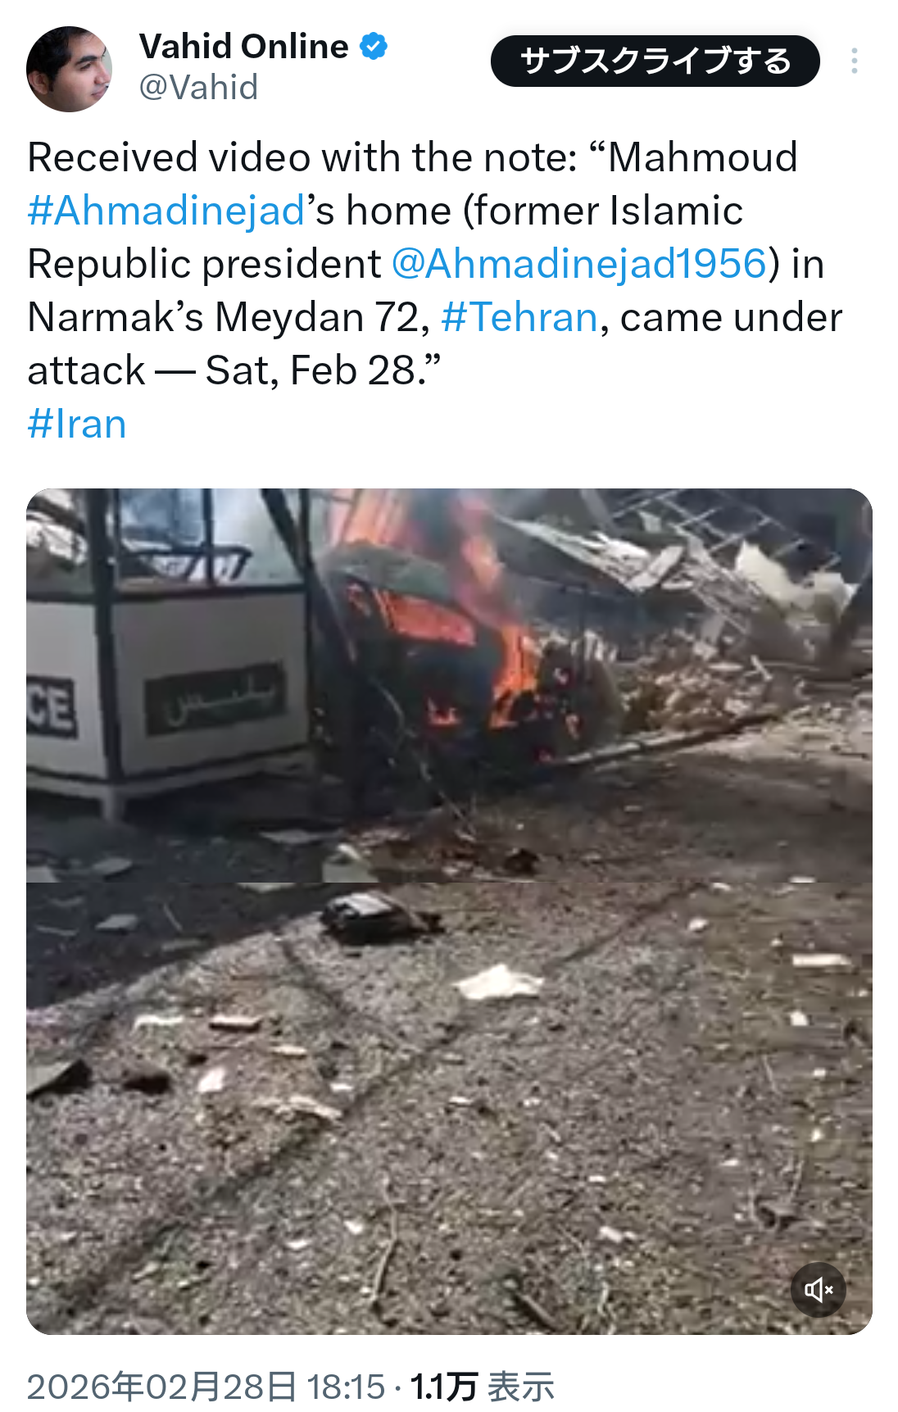Image resolution: width=898 pixels, height=1412 pixels.
Task: Unmute the video with the speaker icon
Action: pyautogui.click(x=818, y=1290)
